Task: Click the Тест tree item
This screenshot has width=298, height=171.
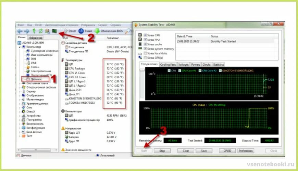Action: (27, 136)
